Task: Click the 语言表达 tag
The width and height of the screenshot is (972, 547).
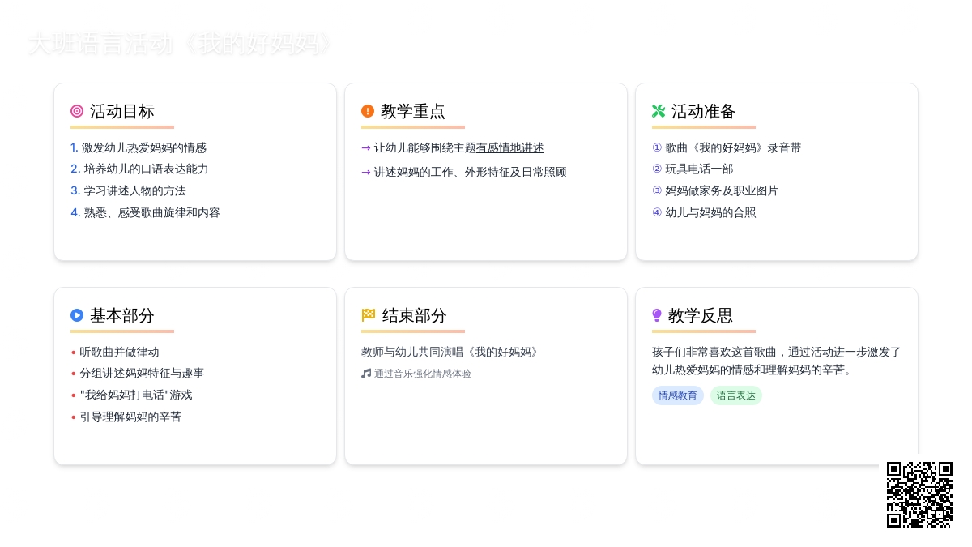Action: point(736,395)
